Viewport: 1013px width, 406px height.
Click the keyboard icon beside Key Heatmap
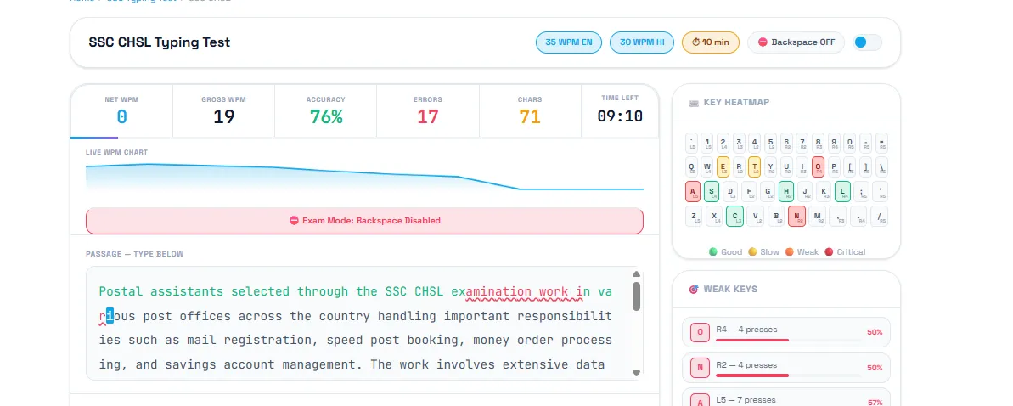click(x=694, y=103)
